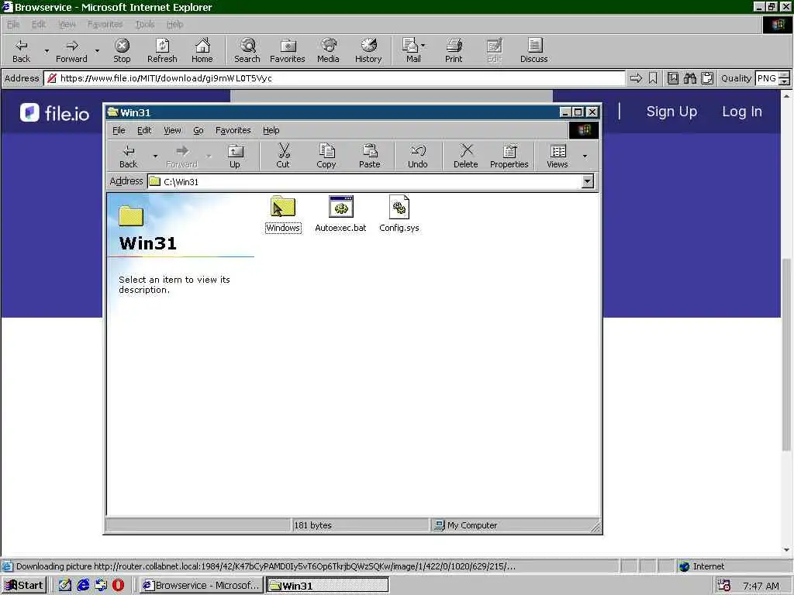Click Views button in Win31 toolbar
Screen dimensions: 794x595
(558, 156)
